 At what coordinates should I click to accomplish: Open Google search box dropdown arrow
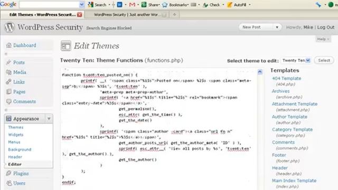tap(82, 5)
